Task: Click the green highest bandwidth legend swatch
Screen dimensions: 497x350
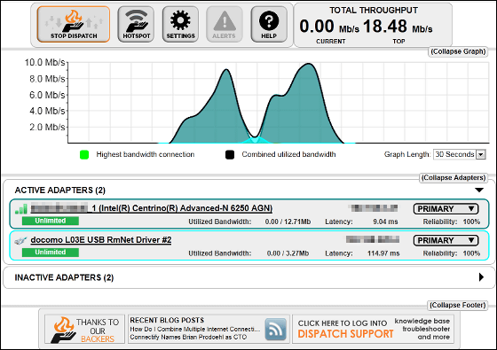Action: [84, 155]
